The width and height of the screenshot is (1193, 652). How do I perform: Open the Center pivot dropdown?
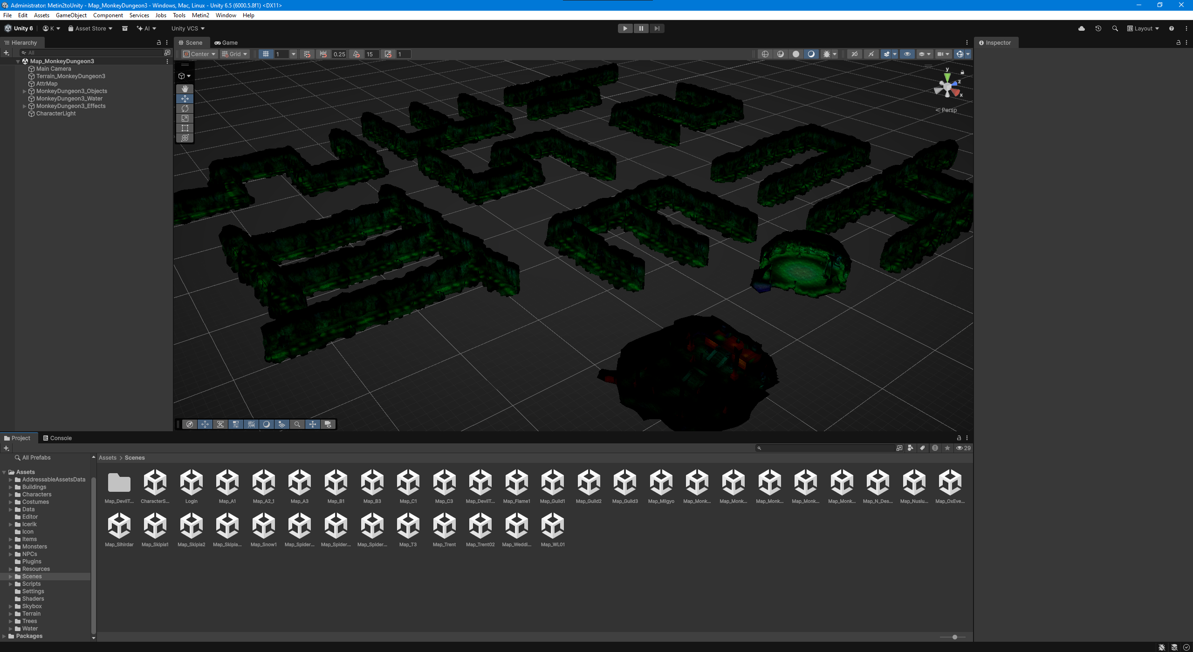(x=199, y=54)
